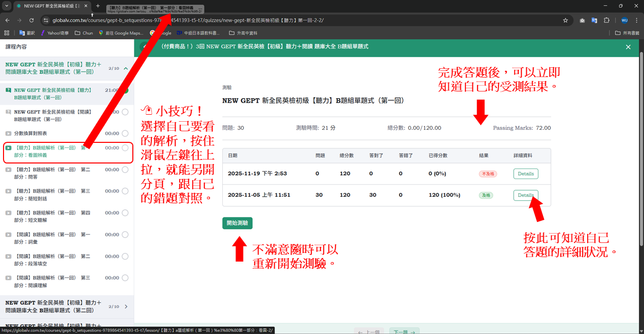Click the 開始測驗 start quiz button

click(x=237, y=223)
